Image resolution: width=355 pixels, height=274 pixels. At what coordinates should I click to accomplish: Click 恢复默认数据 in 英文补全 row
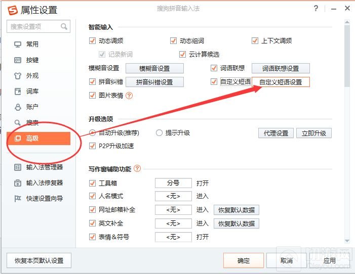click(x=236, y=223)
